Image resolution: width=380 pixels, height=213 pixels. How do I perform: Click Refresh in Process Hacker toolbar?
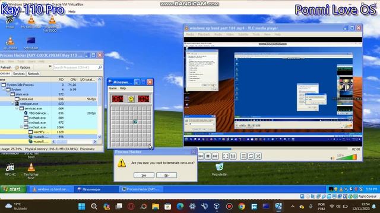pos(6,67)
